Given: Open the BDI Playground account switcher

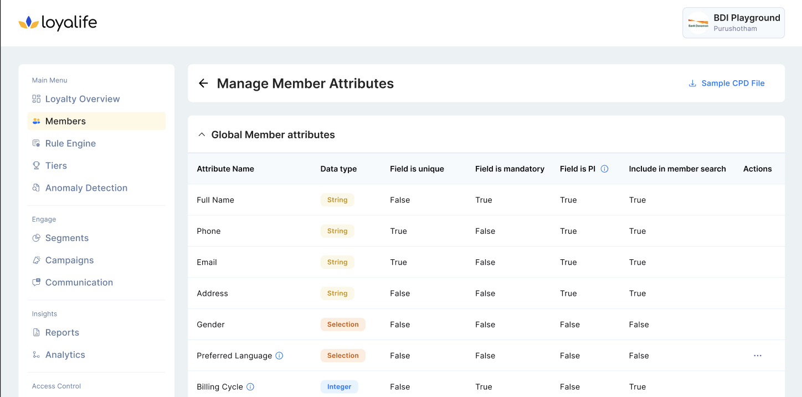Looking at the screenshot, I should pos(733,23).
